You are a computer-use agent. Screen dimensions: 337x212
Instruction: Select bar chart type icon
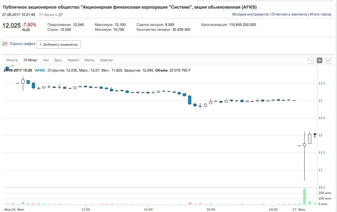coord(328,61)
